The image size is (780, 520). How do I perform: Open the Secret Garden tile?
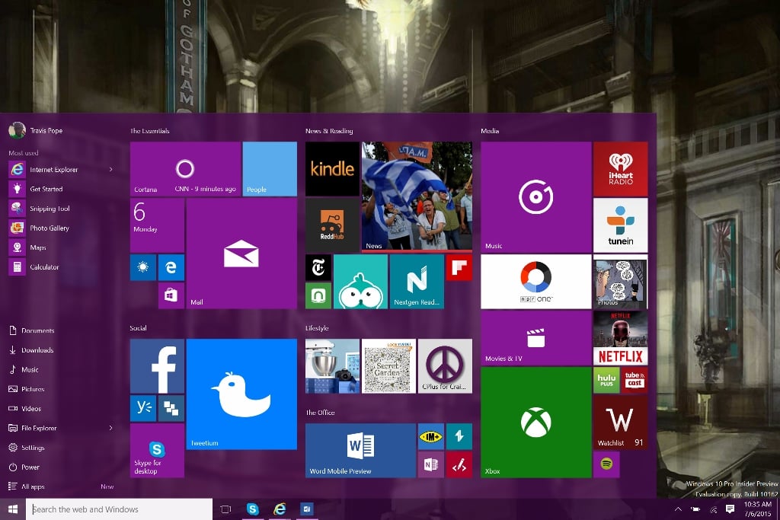pos(388,366)
